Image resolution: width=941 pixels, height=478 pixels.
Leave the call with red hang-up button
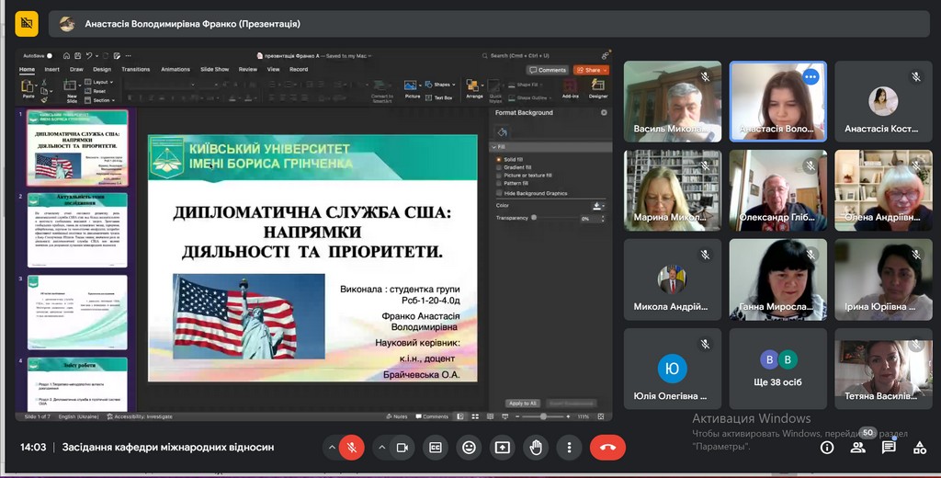(x=607, y=448)
